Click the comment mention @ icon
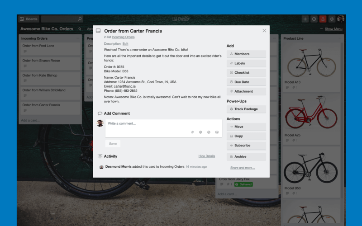The width and height of the screenshot is (362, 226). pyautogui.click(x=200, y=132)
